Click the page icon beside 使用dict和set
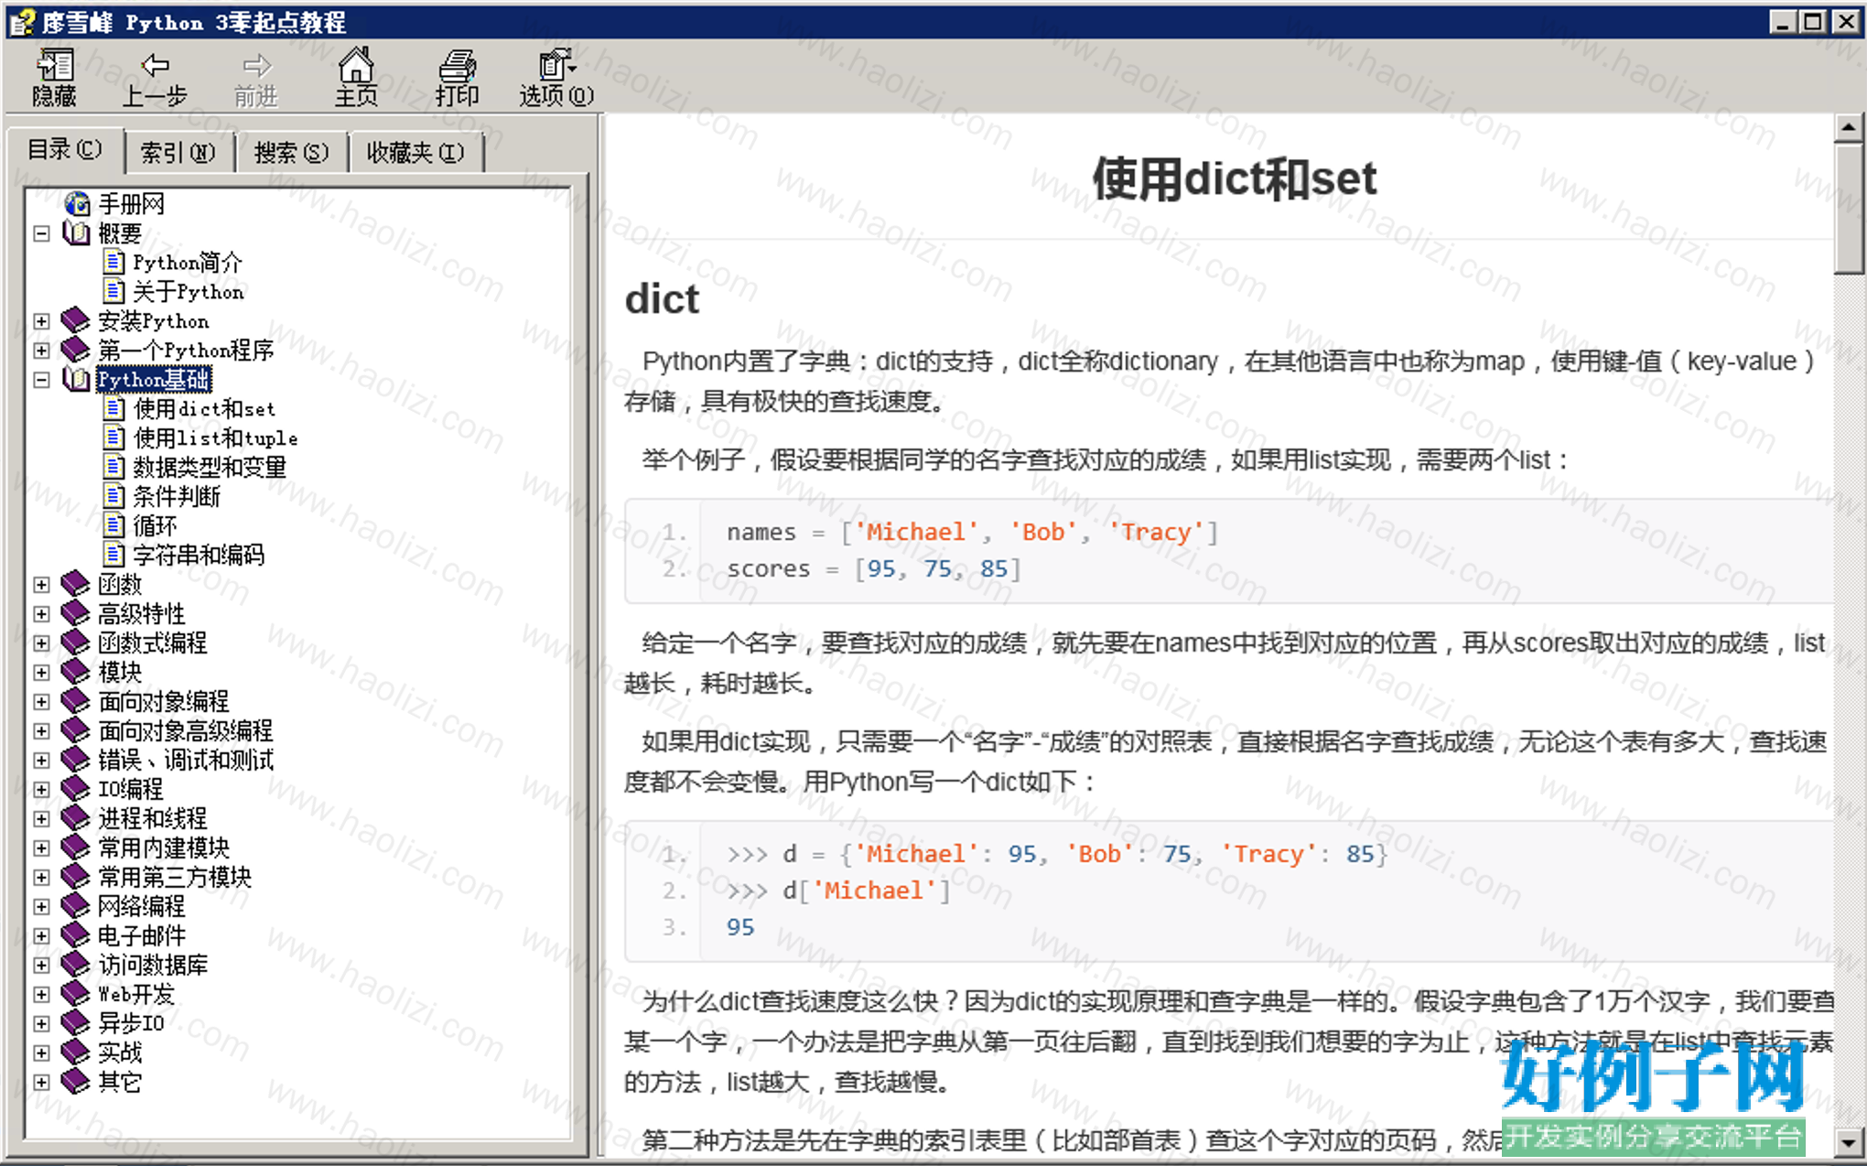 click(x=114, y=408)
